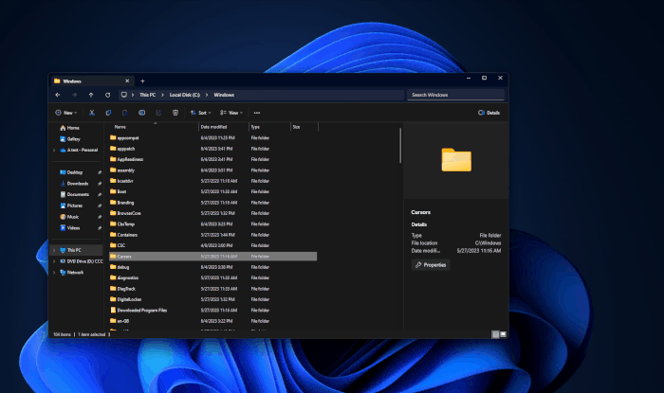Go up one level with Up arrow
This screenshot has width=664, height=393.
(91, 95)
